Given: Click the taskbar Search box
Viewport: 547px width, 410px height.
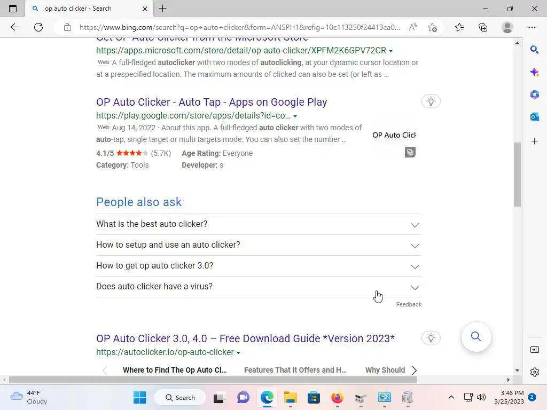Looking at the screenshot, I should 180,397.
